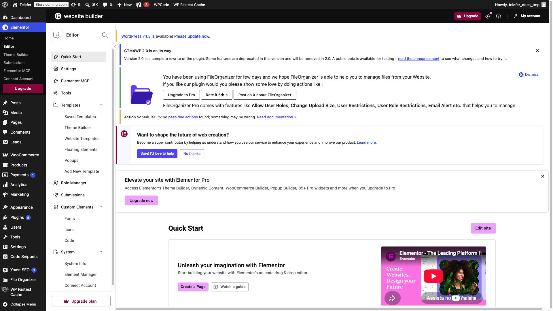
Task: Select Settings gear in Elementor sidebar
Action: pyautogui.click(x=78, y=69)
